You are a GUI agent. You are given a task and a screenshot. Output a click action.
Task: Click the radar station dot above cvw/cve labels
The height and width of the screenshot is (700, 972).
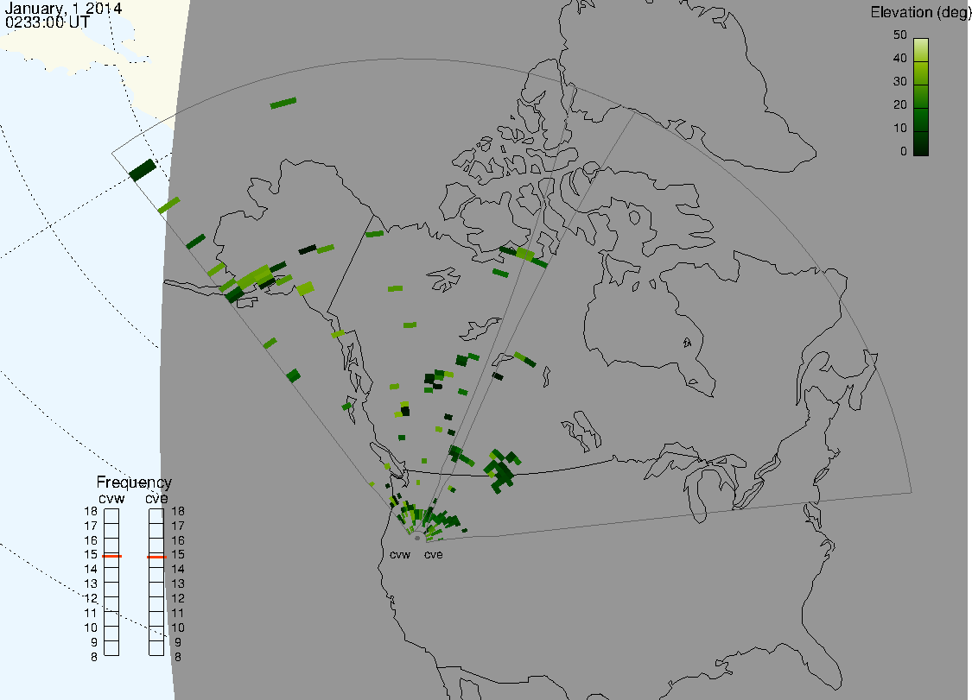[x=417, y=538]
